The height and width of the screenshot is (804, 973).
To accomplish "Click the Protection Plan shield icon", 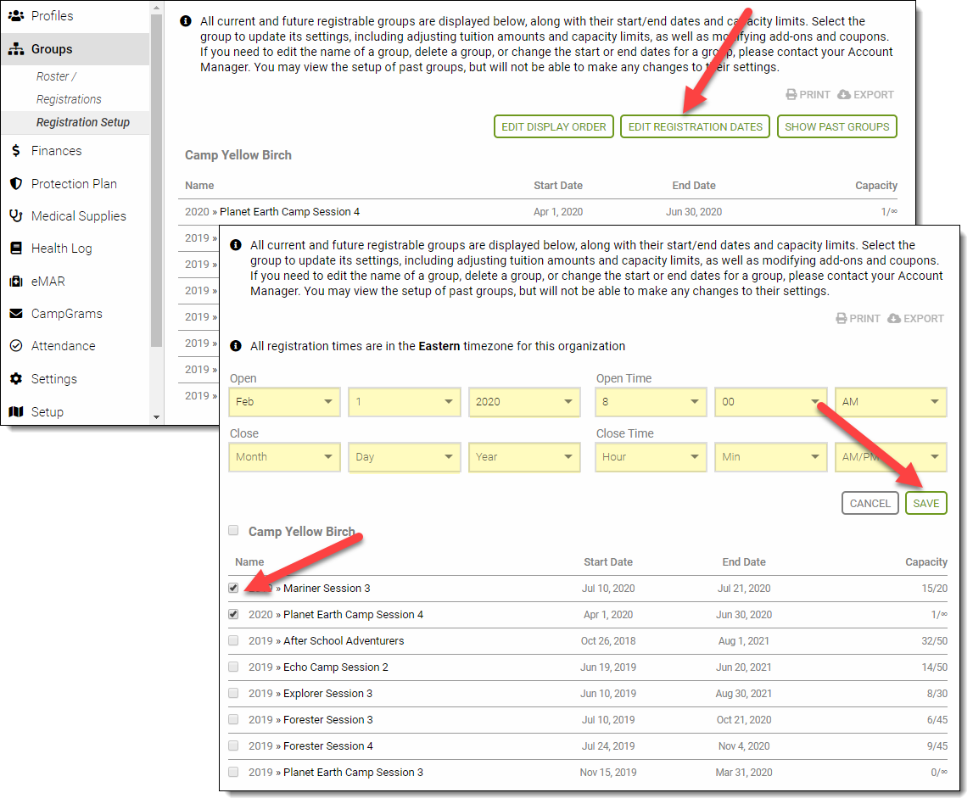I will pyautogui.click(x=15, y=184).
